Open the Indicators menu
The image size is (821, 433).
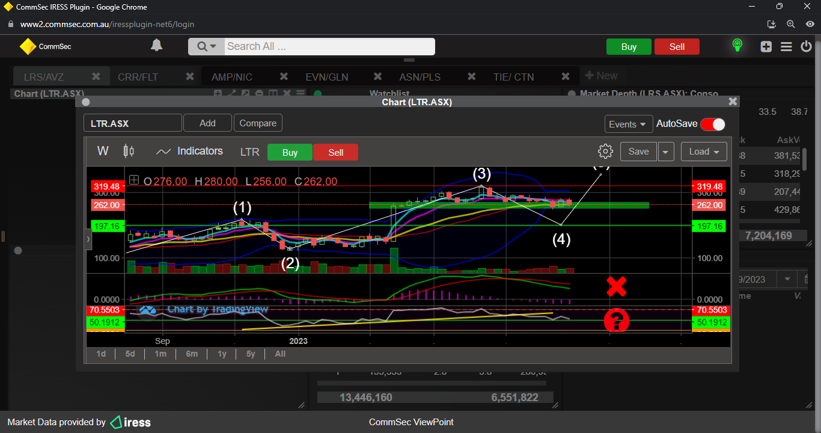pos(189,151)
